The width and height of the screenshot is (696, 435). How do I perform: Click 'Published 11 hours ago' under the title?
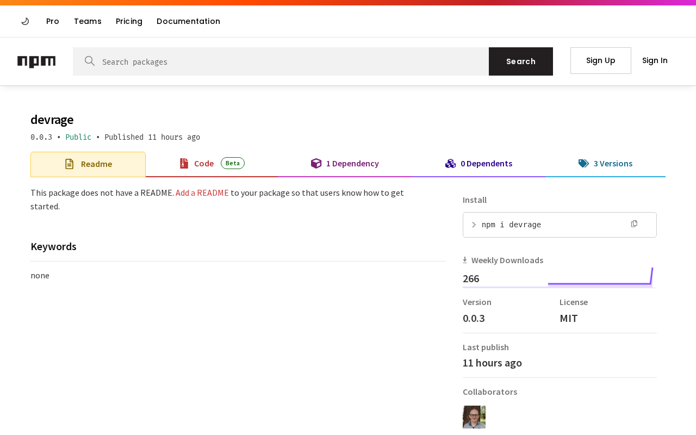click(152, 137)
